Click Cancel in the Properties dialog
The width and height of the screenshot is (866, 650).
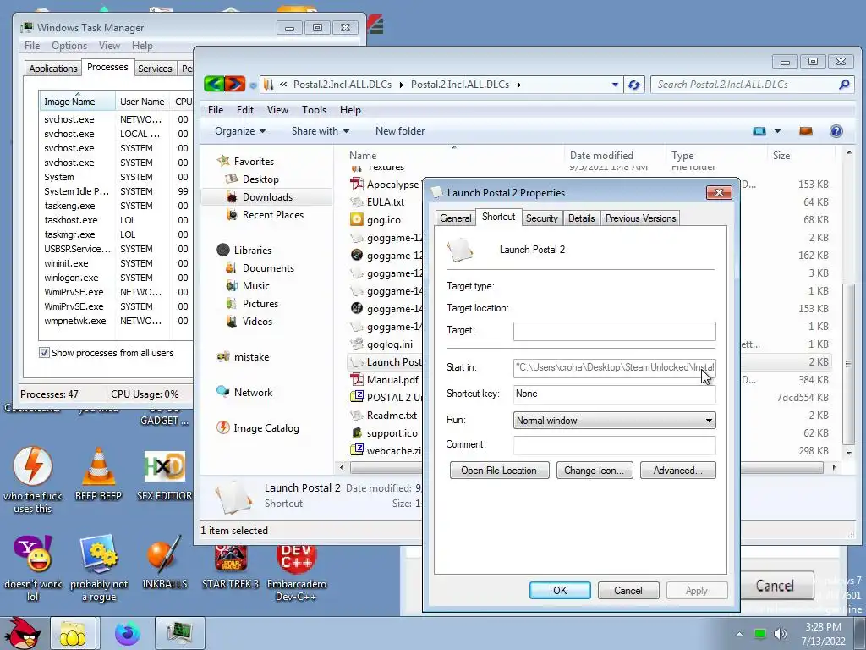(x=628, y=590)
